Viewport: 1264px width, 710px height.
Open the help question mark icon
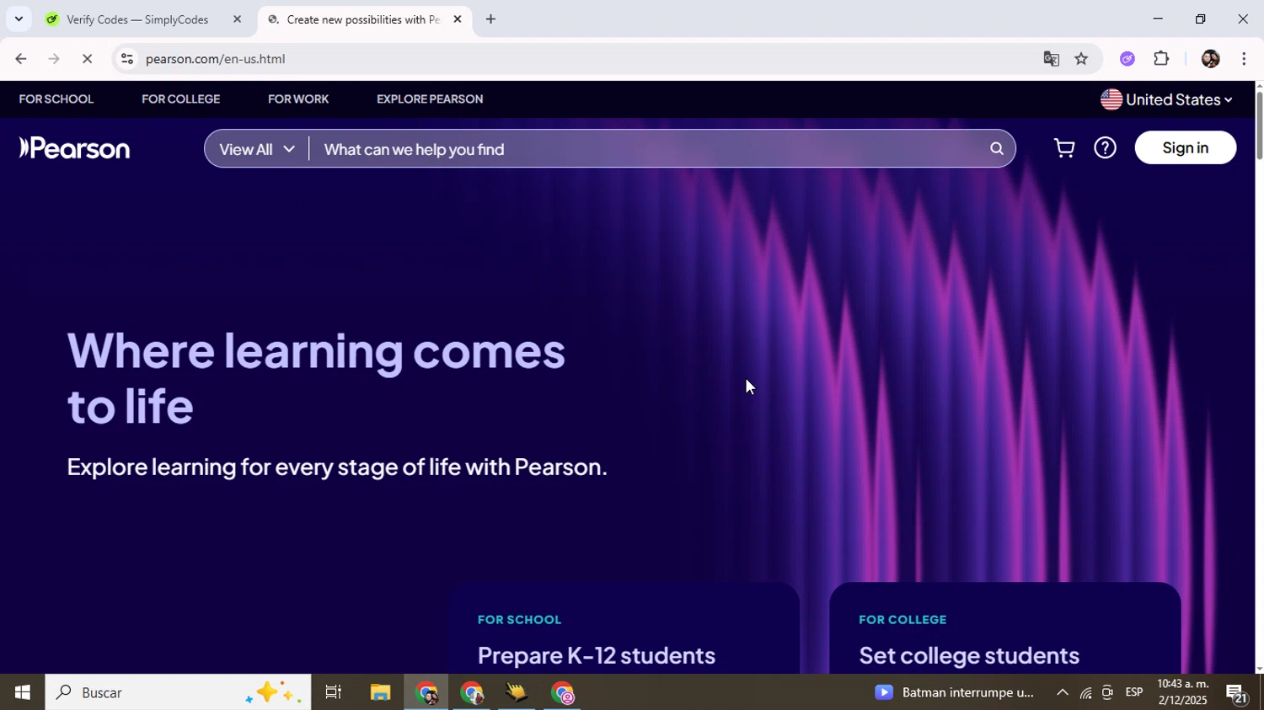(1105, 148)
